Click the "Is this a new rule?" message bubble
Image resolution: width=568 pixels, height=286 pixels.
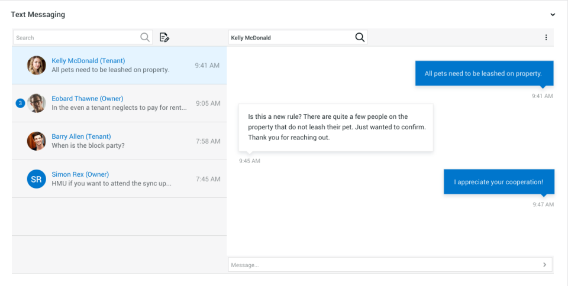tap(336, 127)
